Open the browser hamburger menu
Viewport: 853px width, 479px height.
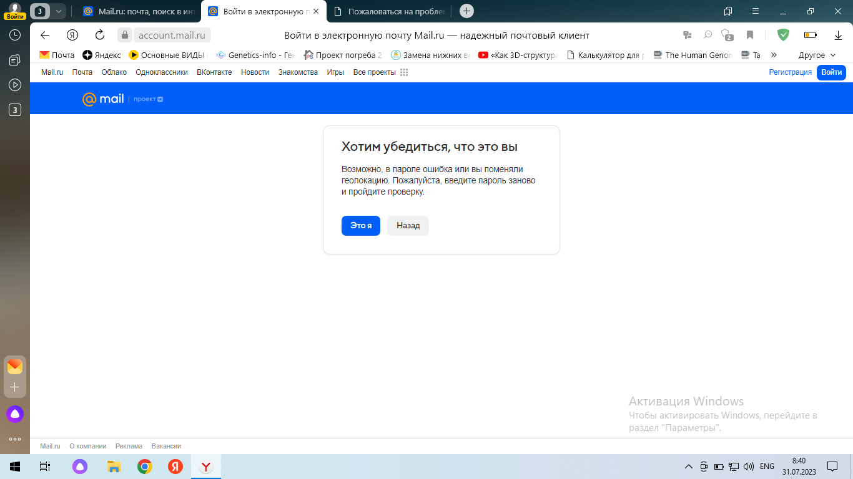(x=755, y=11)
